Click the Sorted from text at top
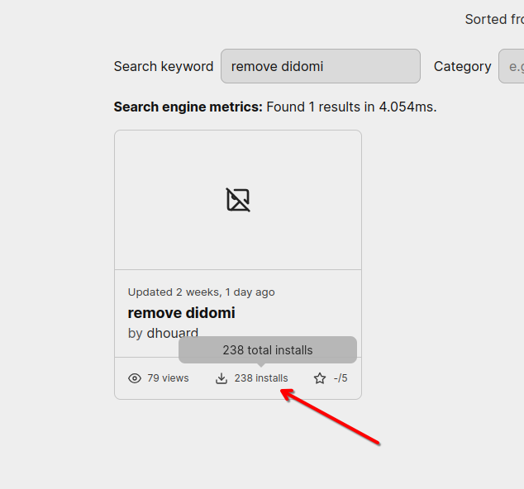Screen dimensions: 524x489 [x=493, y=19]
